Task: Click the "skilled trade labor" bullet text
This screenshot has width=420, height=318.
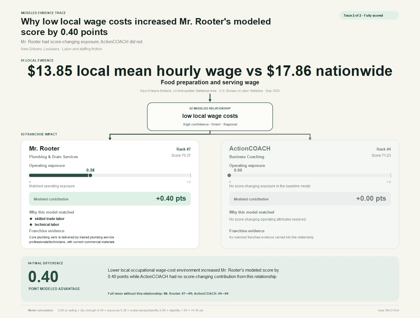Action: tap(50, 219)
